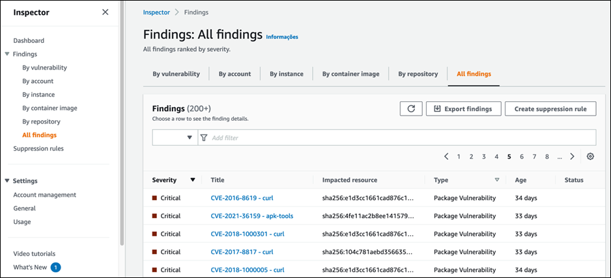This screenshot has width=611, height=278.
Task: Switch to By container image tab
Action: [x=350, y=74]
